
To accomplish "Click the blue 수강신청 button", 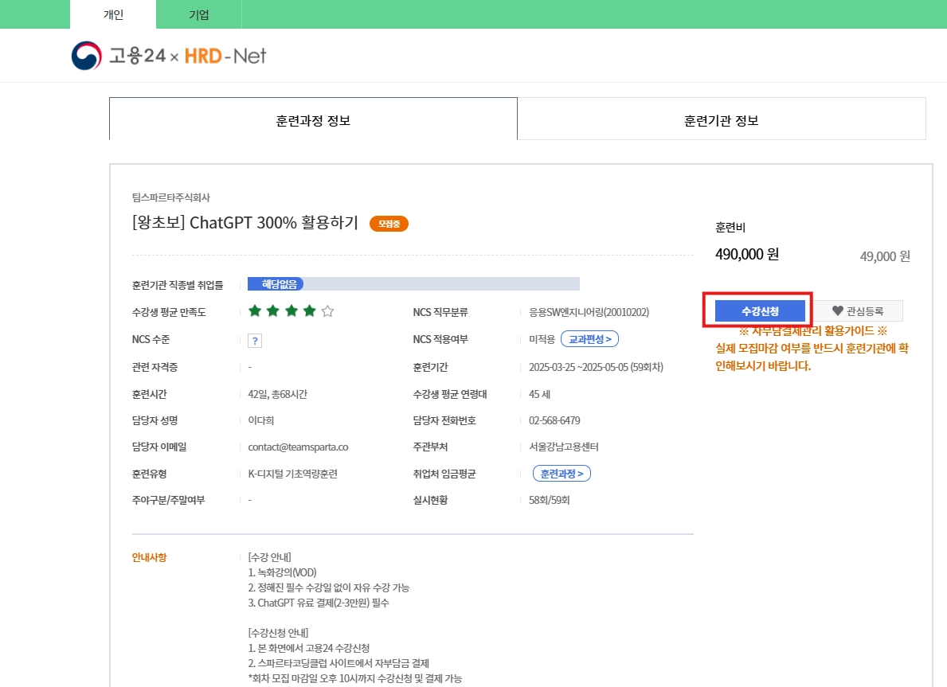I will [x=760, y=311].
